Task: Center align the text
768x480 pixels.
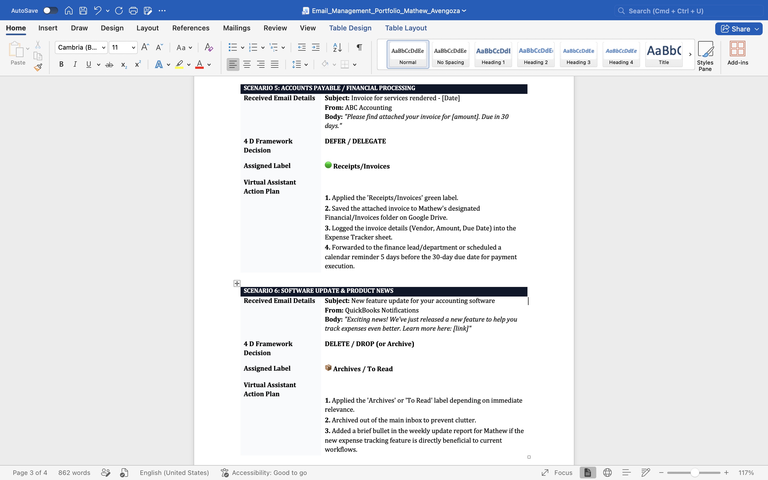Action: click(247, 65)
